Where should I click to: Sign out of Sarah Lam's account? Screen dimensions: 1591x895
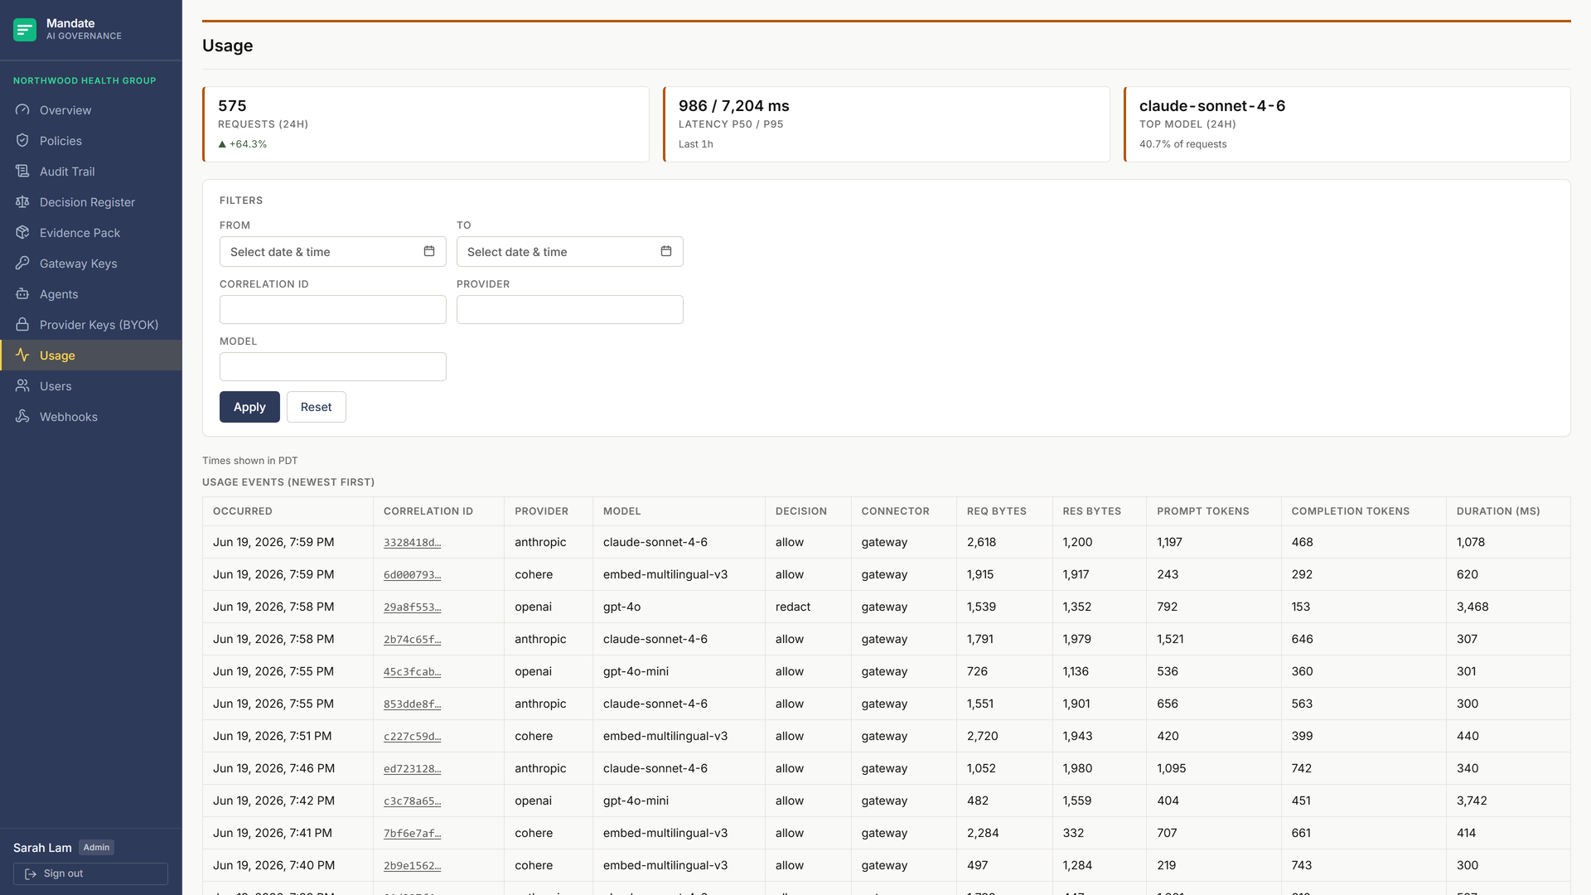[90, 873]
